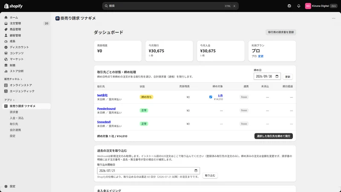Click the products tag icon
This screenshot has width=341, height=192.
coord(6,29)
